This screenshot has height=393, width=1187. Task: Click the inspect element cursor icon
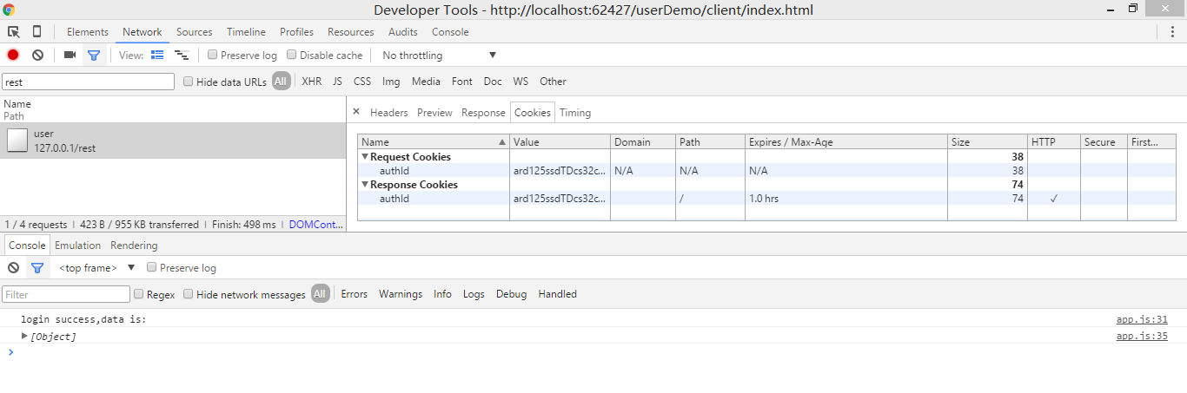(14, 32)
